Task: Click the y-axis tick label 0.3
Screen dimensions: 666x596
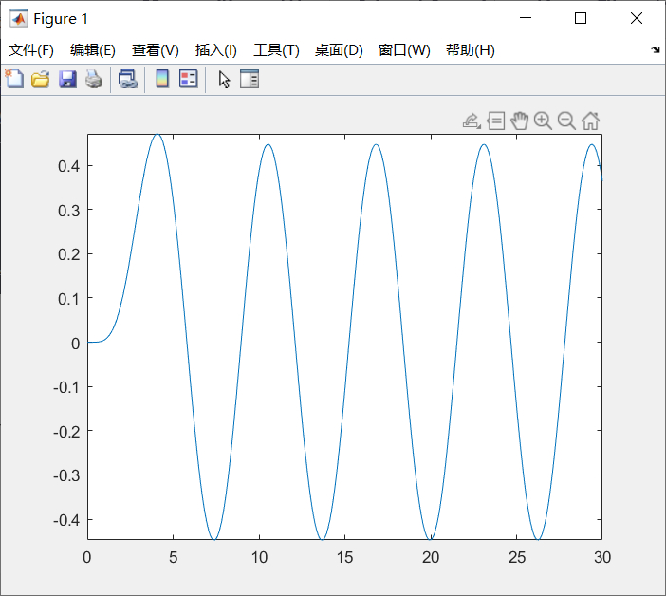Action: [69, 211]
